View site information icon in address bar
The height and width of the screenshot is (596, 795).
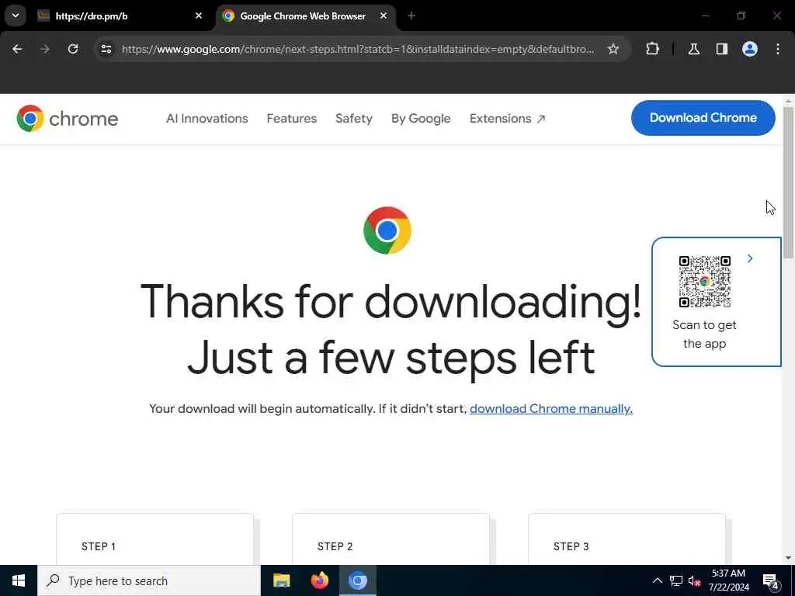tap(106, 49)
